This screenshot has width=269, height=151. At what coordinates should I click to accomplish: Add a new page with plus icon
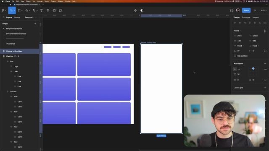tap(35, 23)
